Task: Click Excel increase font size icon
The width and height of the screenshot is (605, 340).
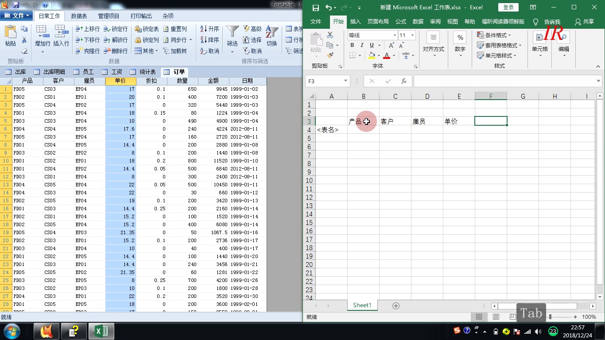Action: [392, 45]
